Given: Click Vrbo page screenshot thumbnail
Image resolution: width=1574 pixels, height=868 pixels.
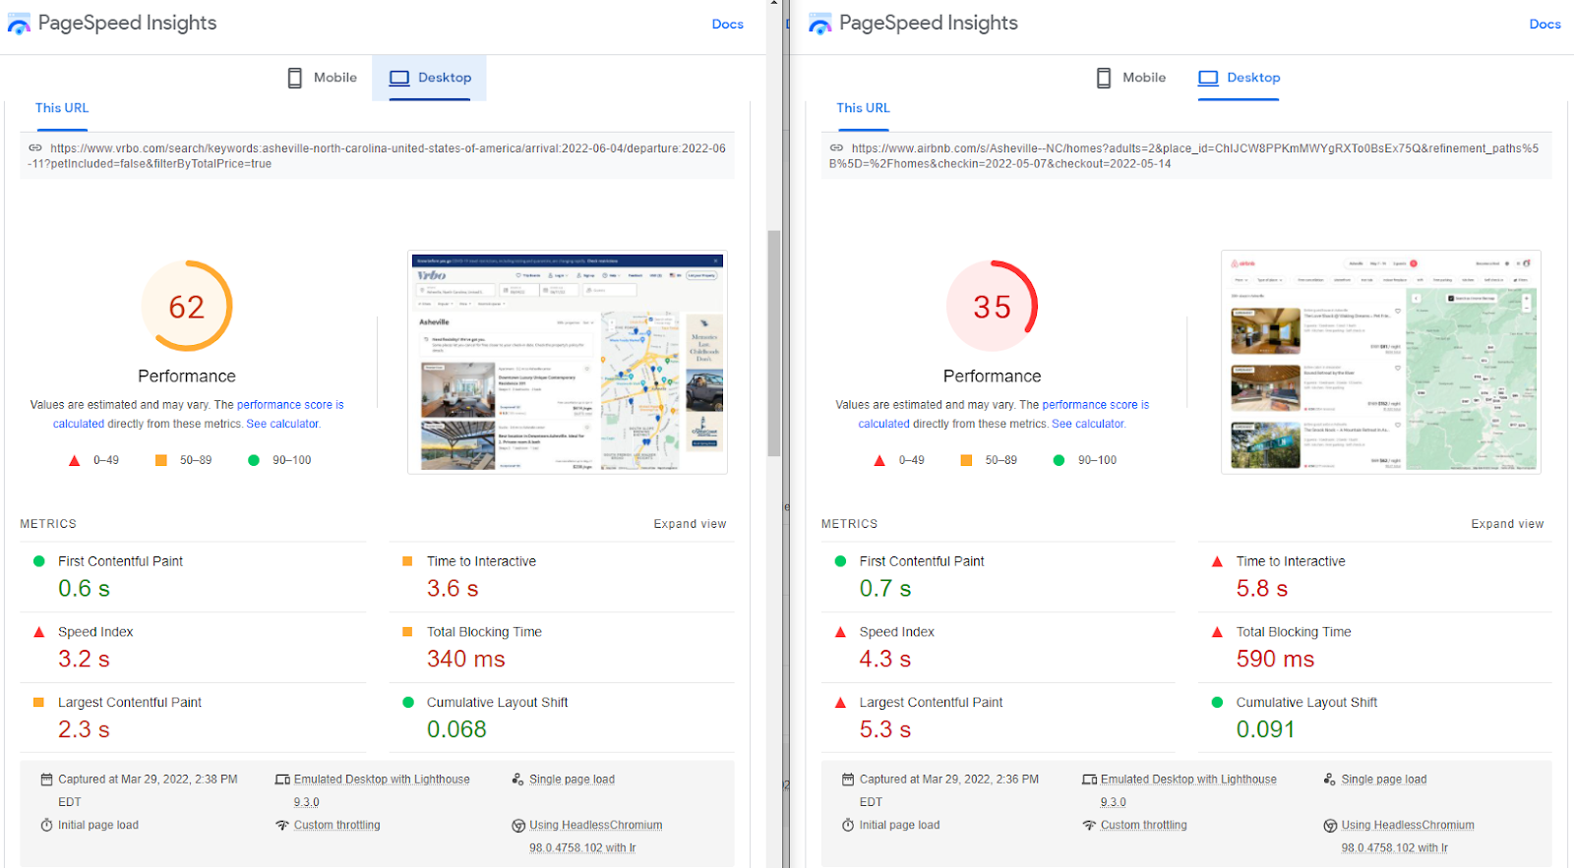Looking at the screenshot, I should click(568, 363).
